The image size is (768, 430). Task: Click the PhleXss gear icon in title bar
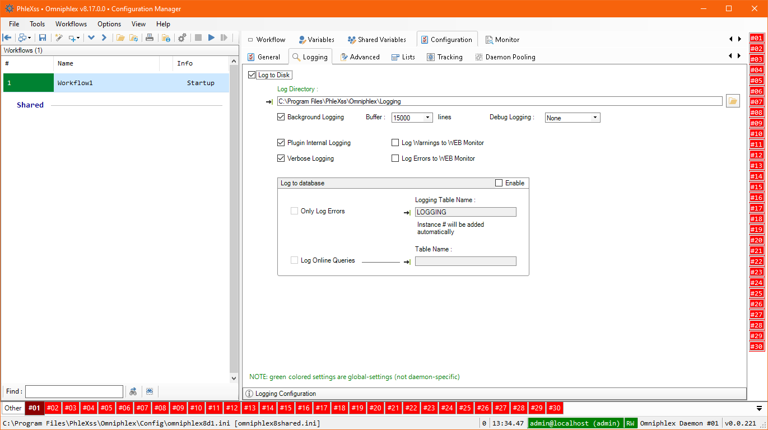tap(10, 8)
